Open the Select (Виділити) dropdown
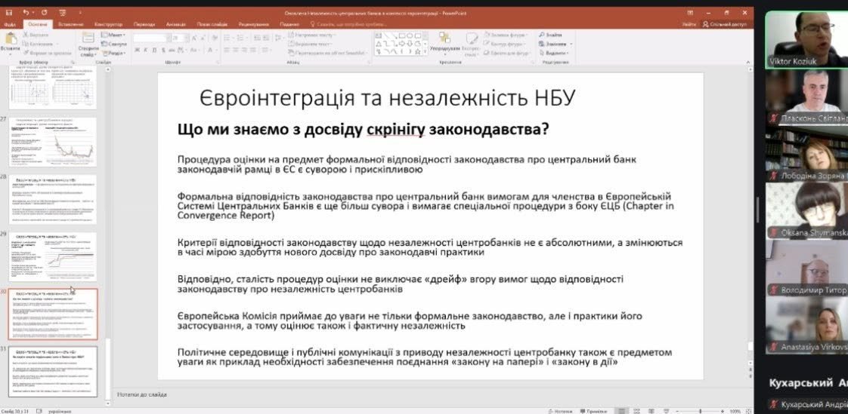 click(x=556, y=53)
